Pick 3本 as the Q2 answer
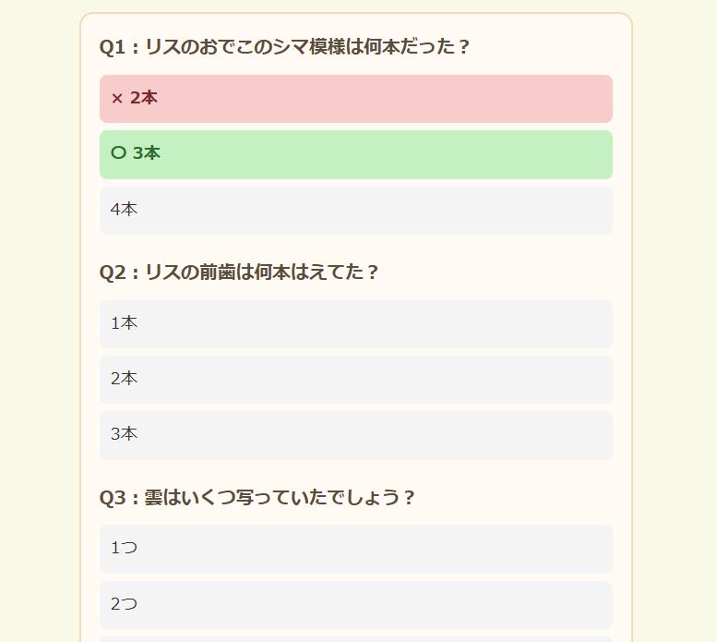The width and height of the screenshot is (717, 642). coord(356,436)
